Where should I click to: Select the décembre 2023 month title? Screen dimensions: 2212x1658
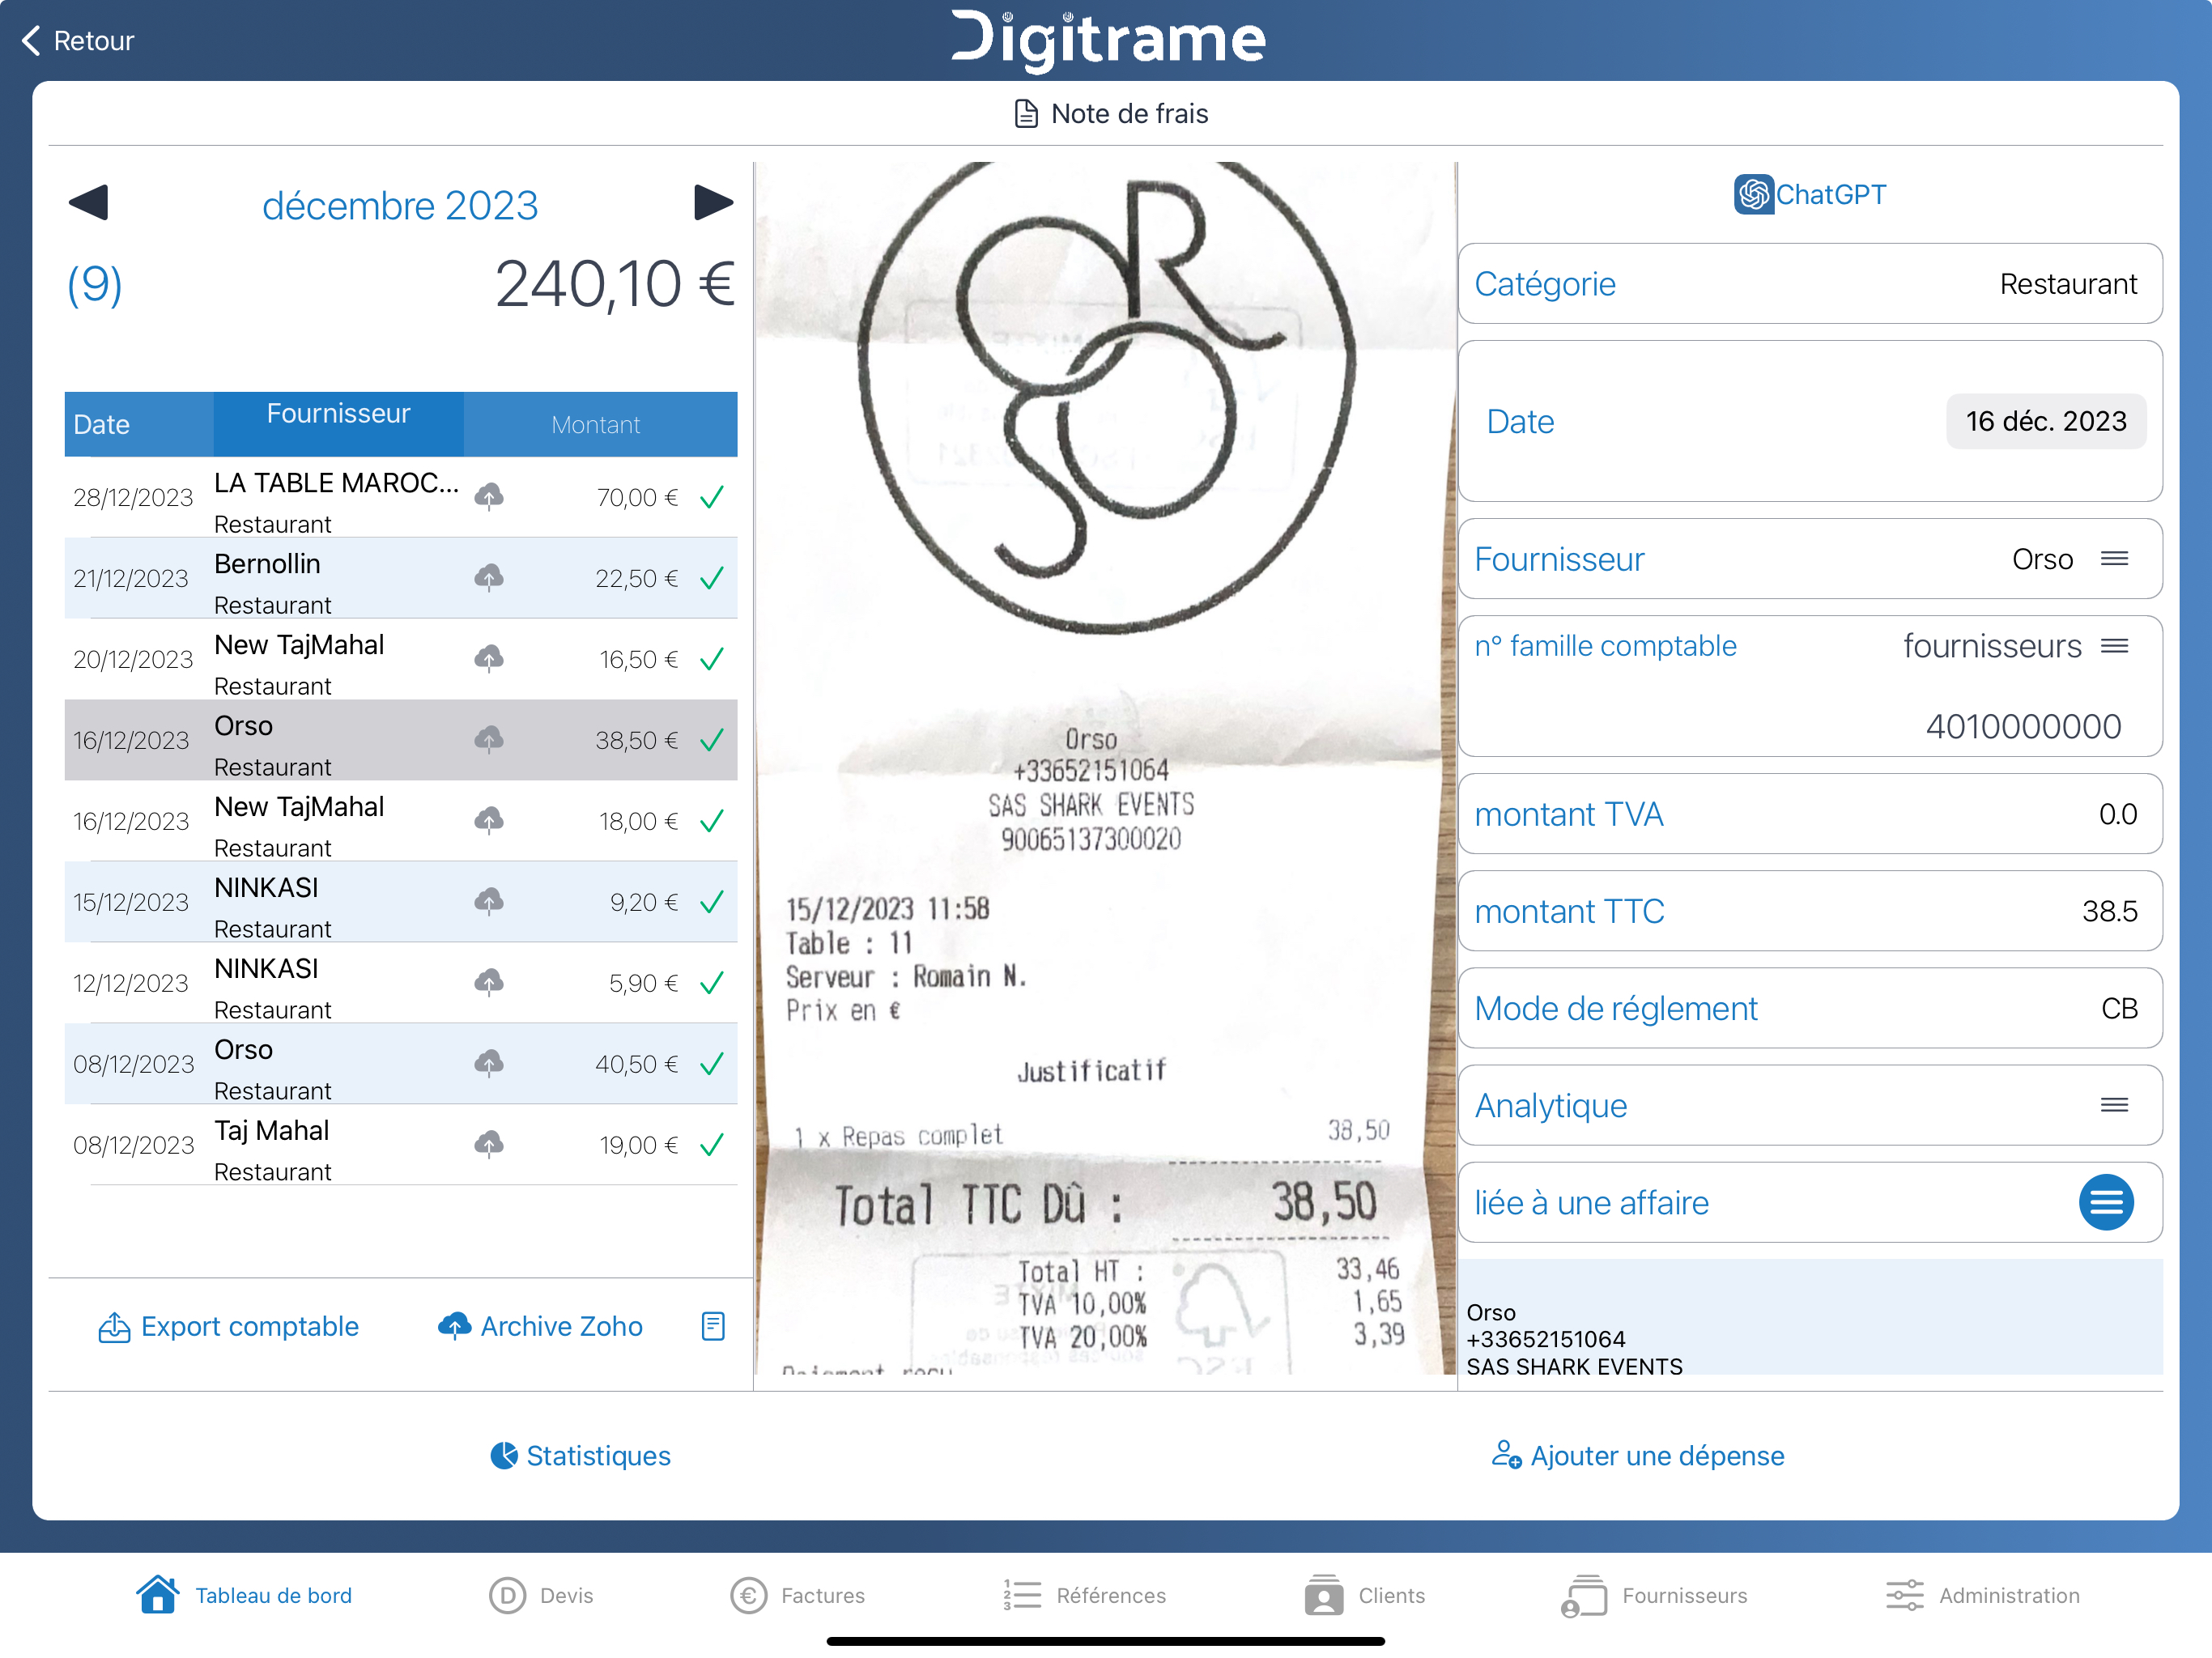click(x=400, y=205)
